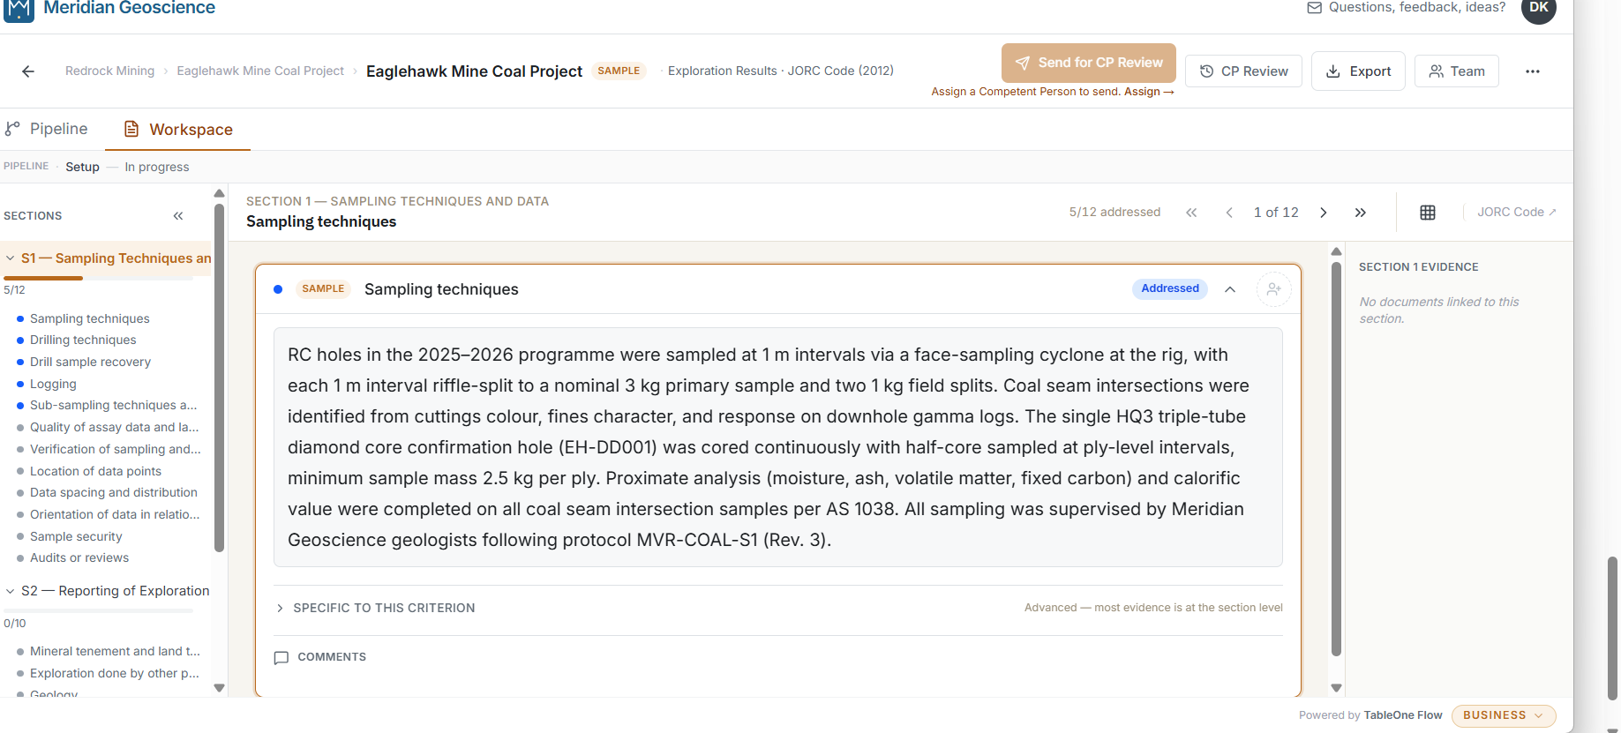1621x733 pixels.
Task: Click the Addressed status badge
Action: [1170, 288]
